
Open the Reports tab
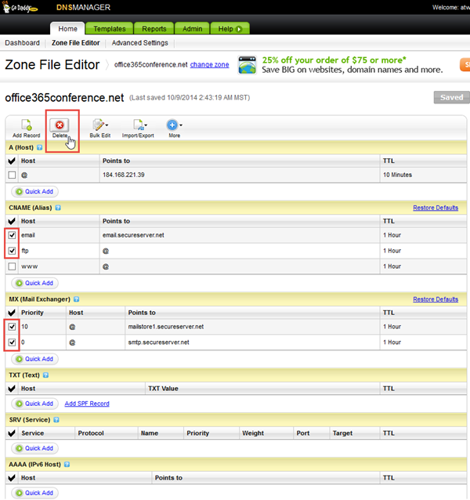pos(154,29)
